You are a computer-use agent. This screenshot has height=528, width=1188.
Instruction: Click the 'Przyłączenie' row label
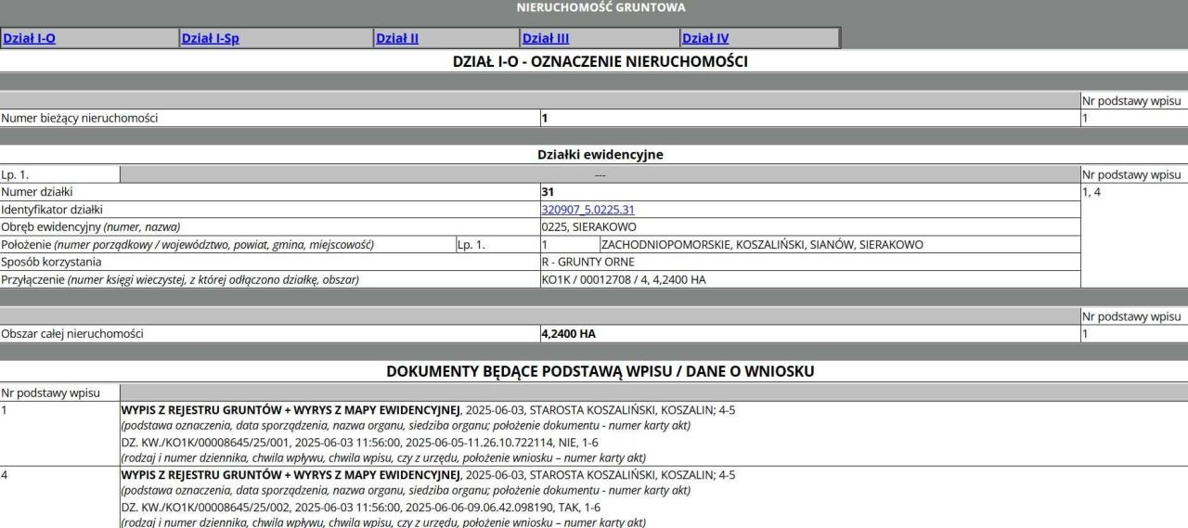click(180, 279)
